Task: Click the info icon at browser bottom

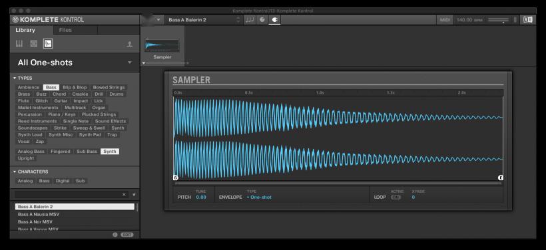Action: click(115, 235)
